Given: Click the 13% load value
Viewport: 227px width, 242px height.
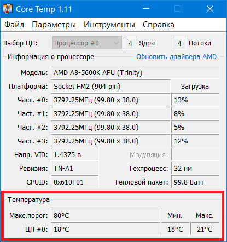Looking at the screenshot, I should (195, 100).
